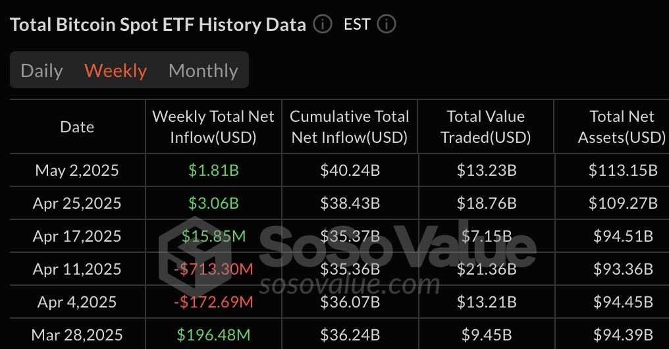Open the Monthly tab
Screen dimensions: 669x349
click(203, 70)
